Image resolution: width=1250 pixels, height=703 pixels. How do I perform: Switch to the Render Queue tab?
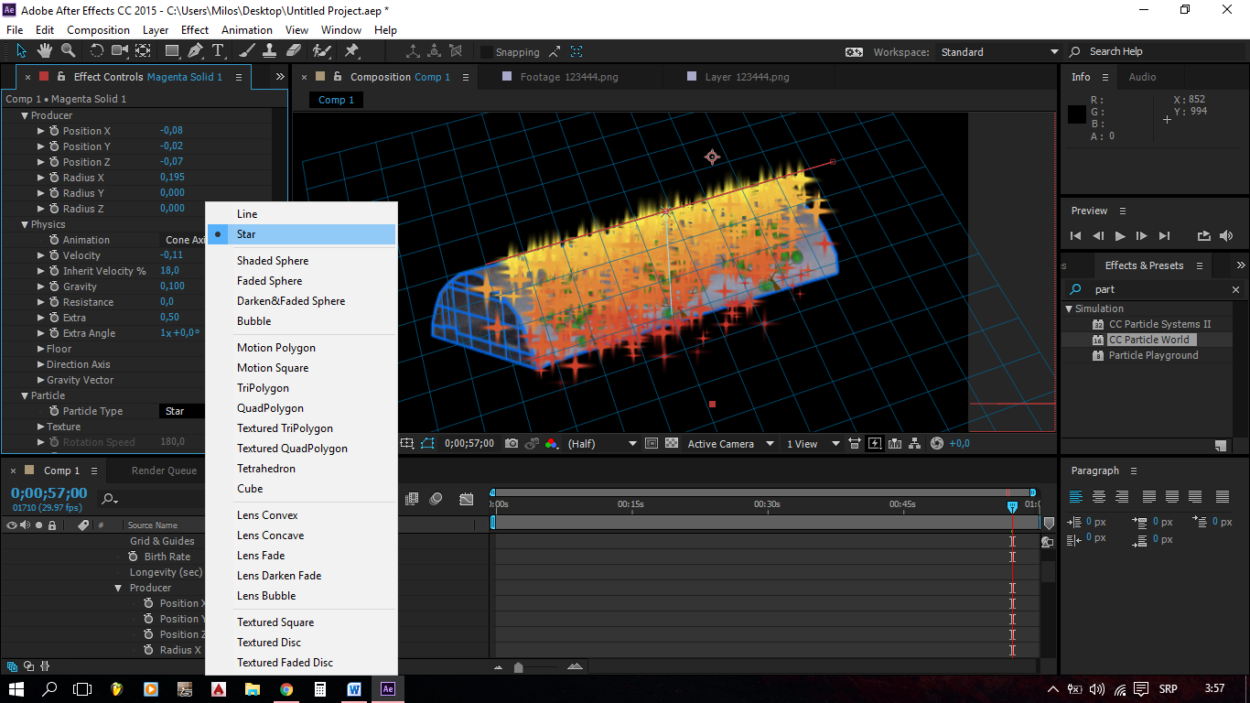[x=164, y=470]
